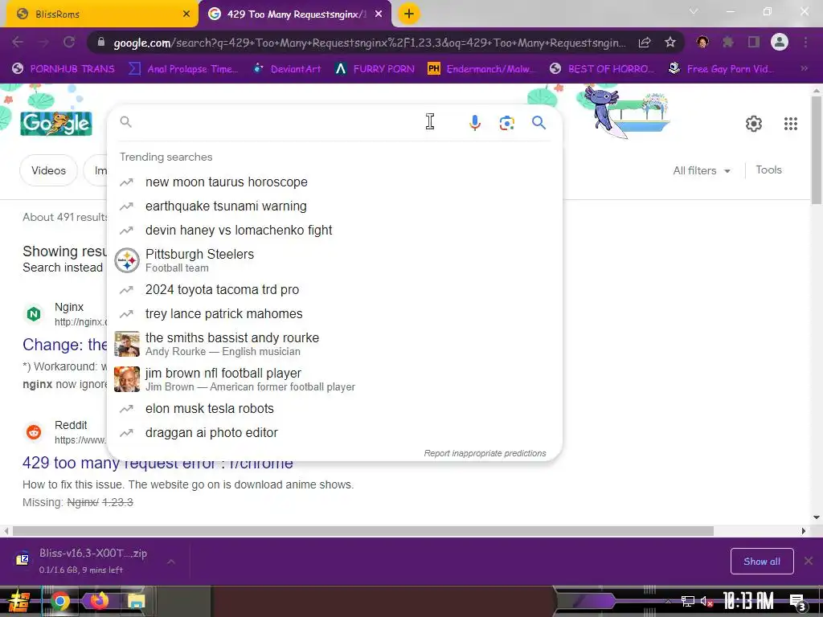Viewport: 823px width, 617px height.
Task: Toggle the browser side panel icon
Action: 754,42
